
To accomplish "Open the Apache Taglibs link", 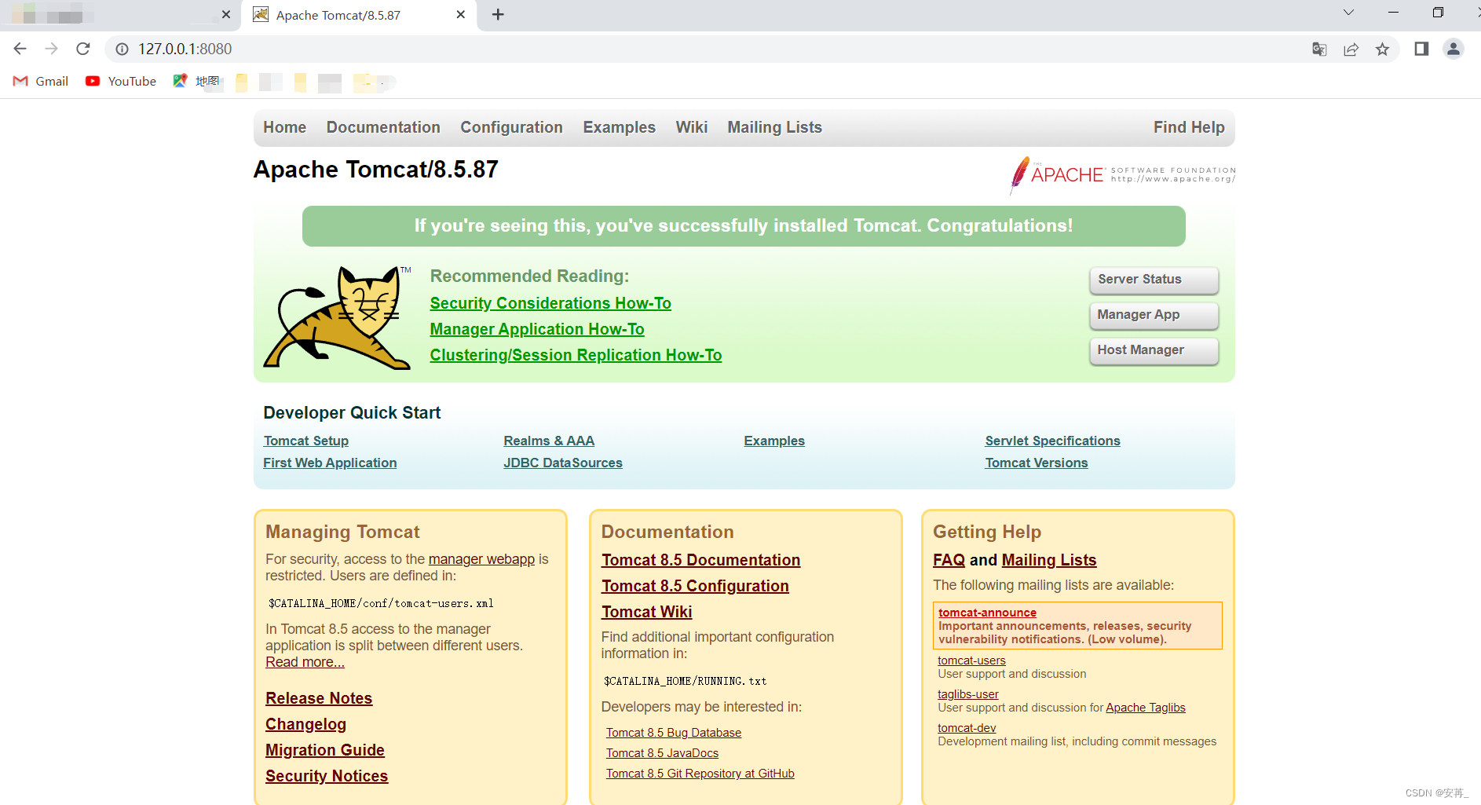I will point(1146,708).
